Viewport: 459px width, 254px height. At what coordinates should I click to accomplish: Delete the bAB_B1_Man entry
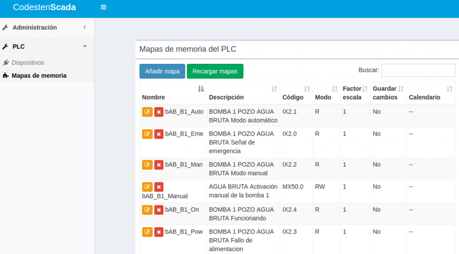click(159, 165)
